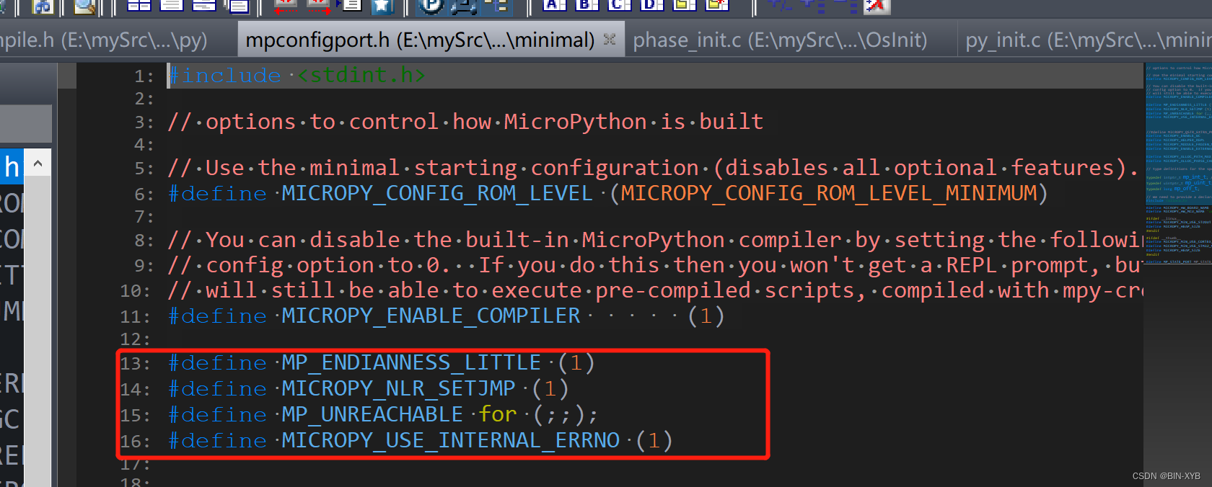Click the P project icon in the toolbar
Image resolution: width=1212 pixels, height=487 pixels.
click(431, 7)
